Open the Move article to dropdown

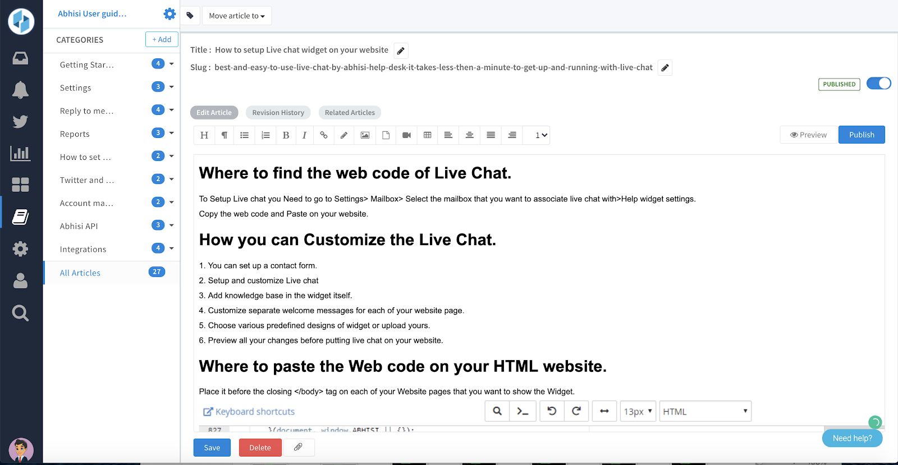(237, 16)
